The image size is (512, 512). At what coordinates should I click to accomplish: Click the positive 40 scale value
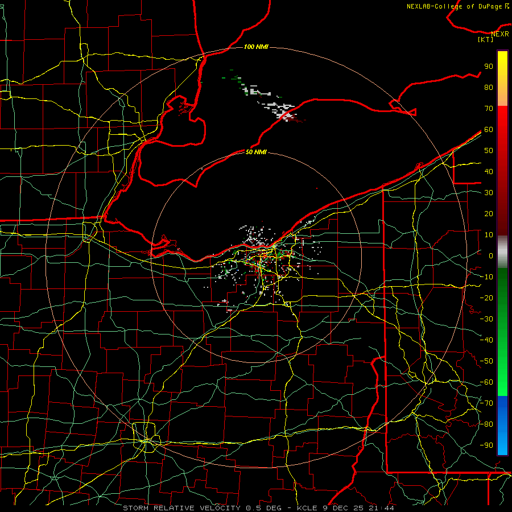click(489, 172)
